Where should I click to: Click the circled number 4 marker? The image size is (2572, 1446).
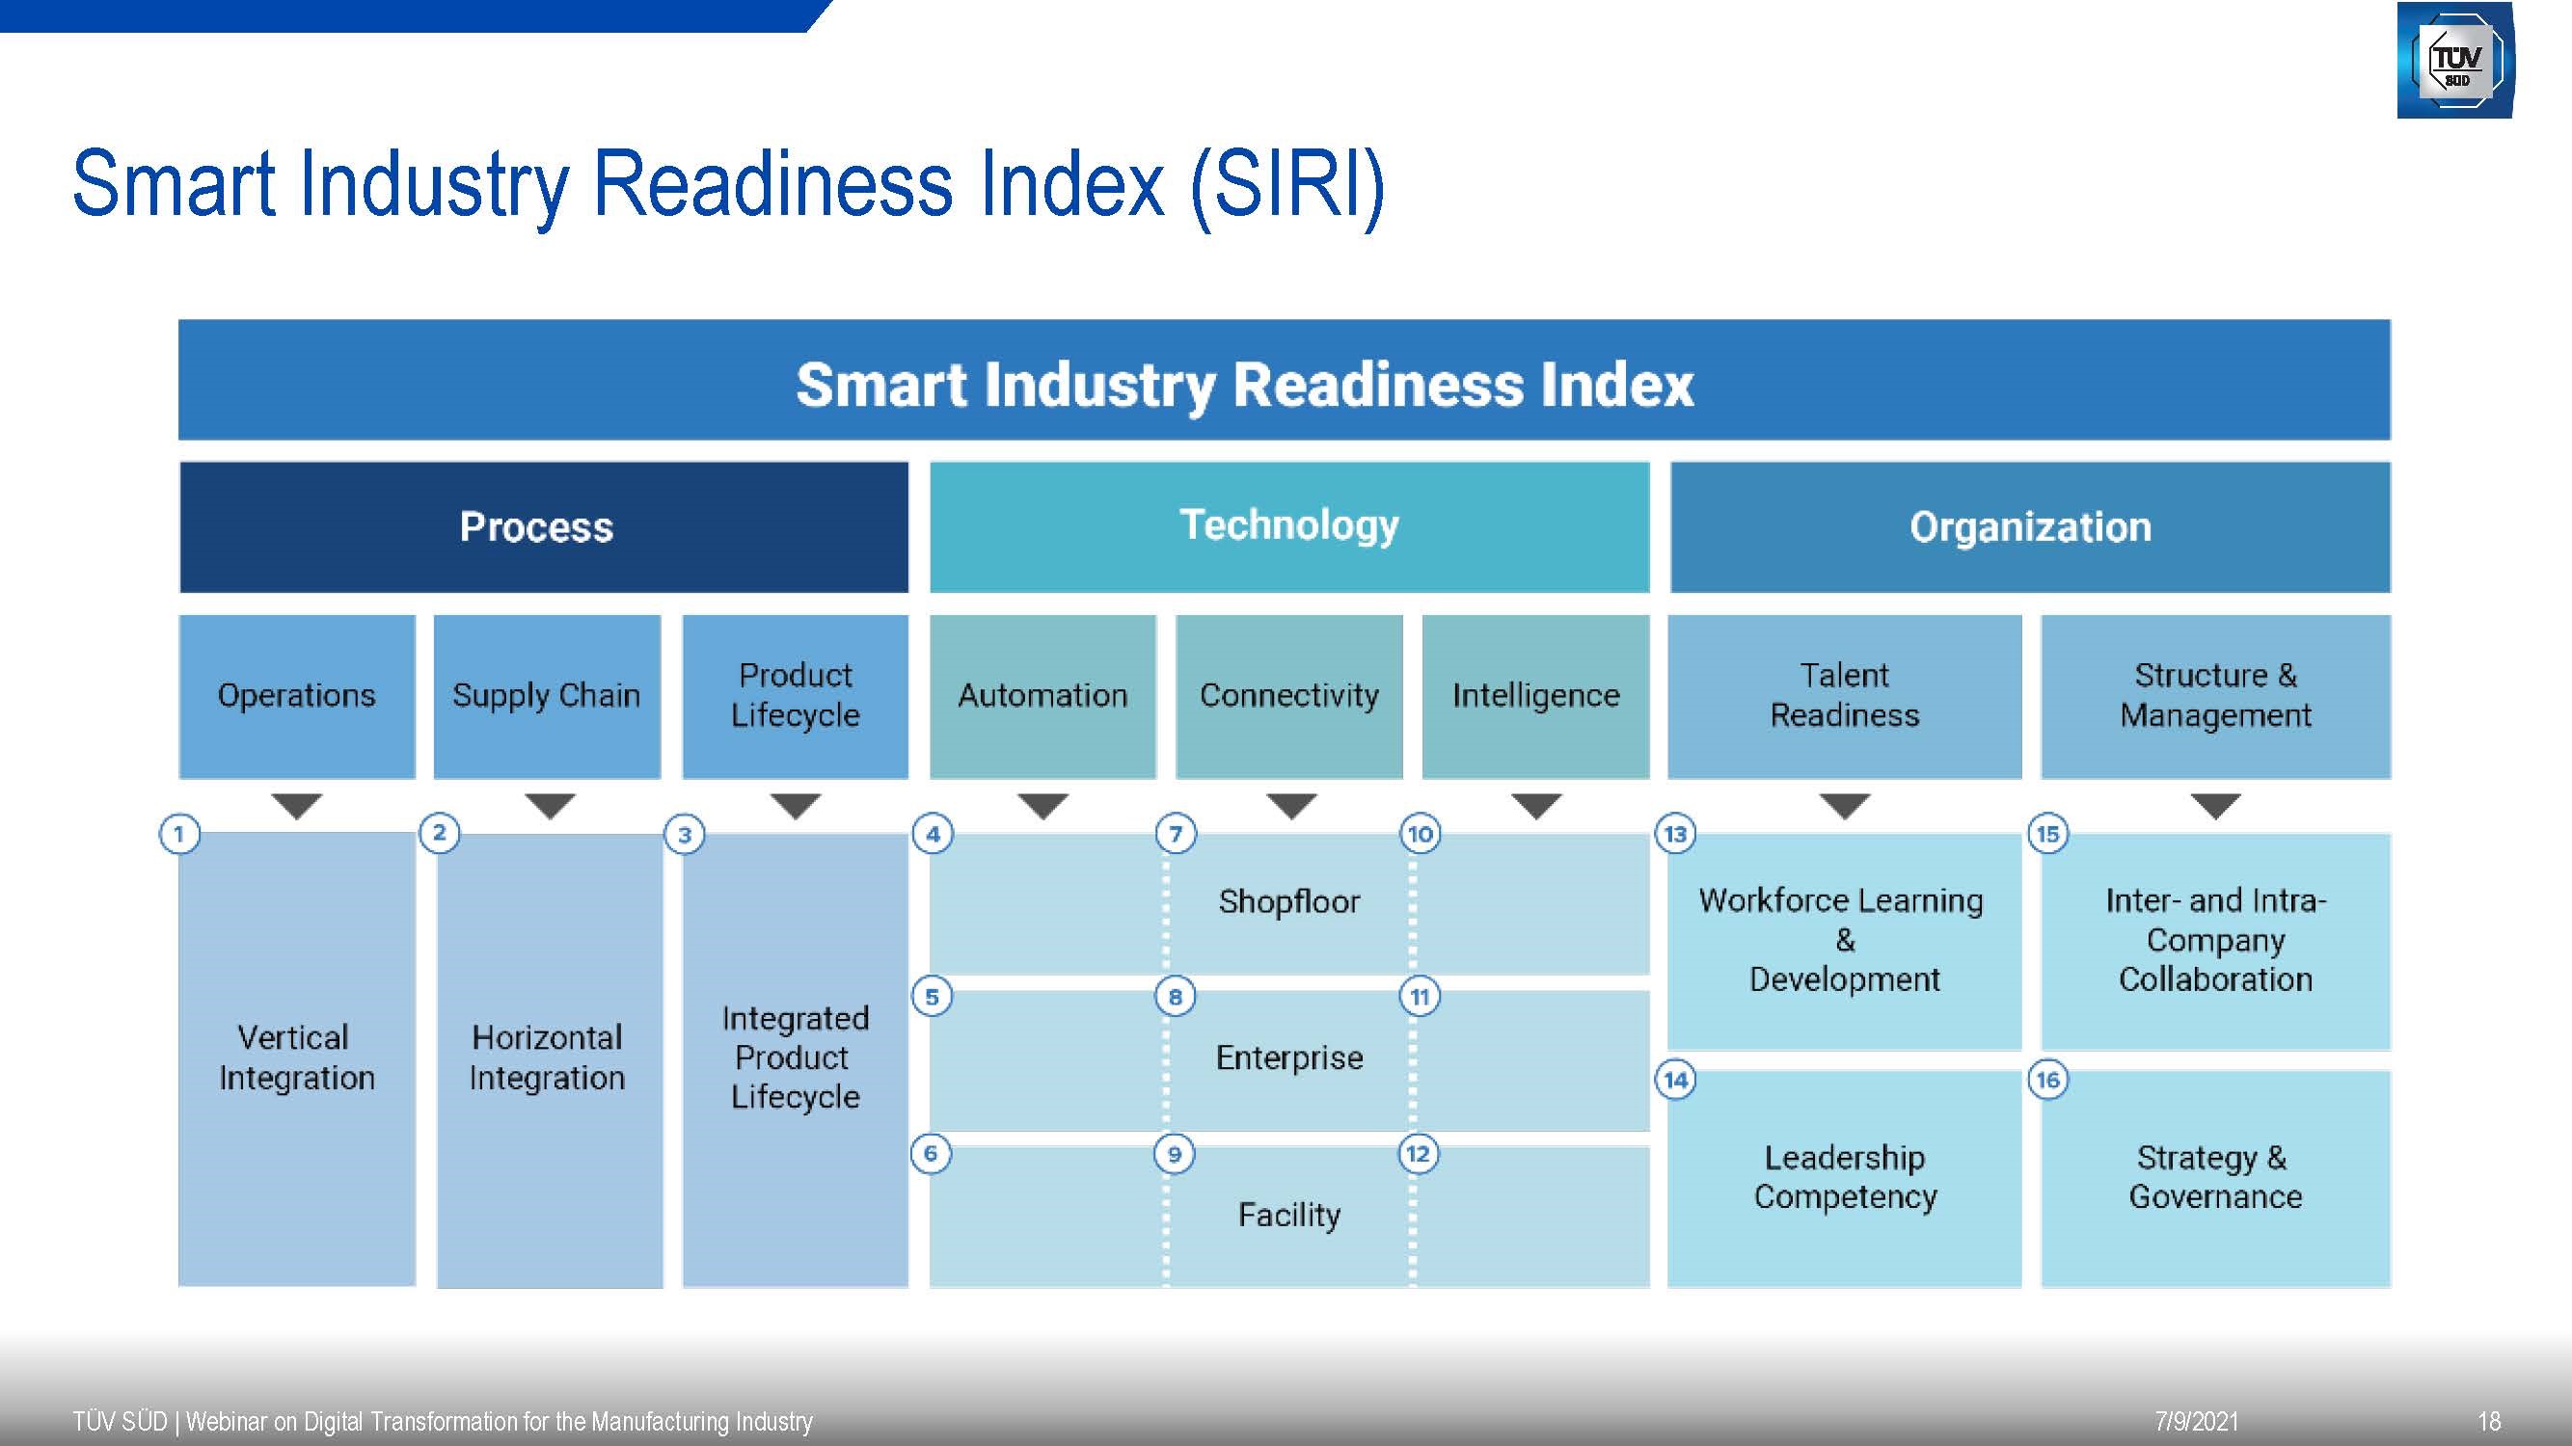pos(933,833)
